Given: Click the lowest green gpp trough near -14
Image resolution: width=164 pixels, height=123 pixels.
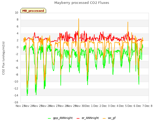Looking at the screenshot, I should 27,95.
